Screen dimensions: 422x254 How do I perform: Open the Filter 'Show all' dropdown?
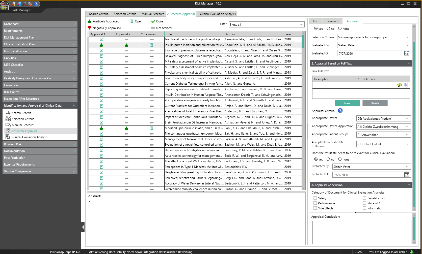pos(267,24)
